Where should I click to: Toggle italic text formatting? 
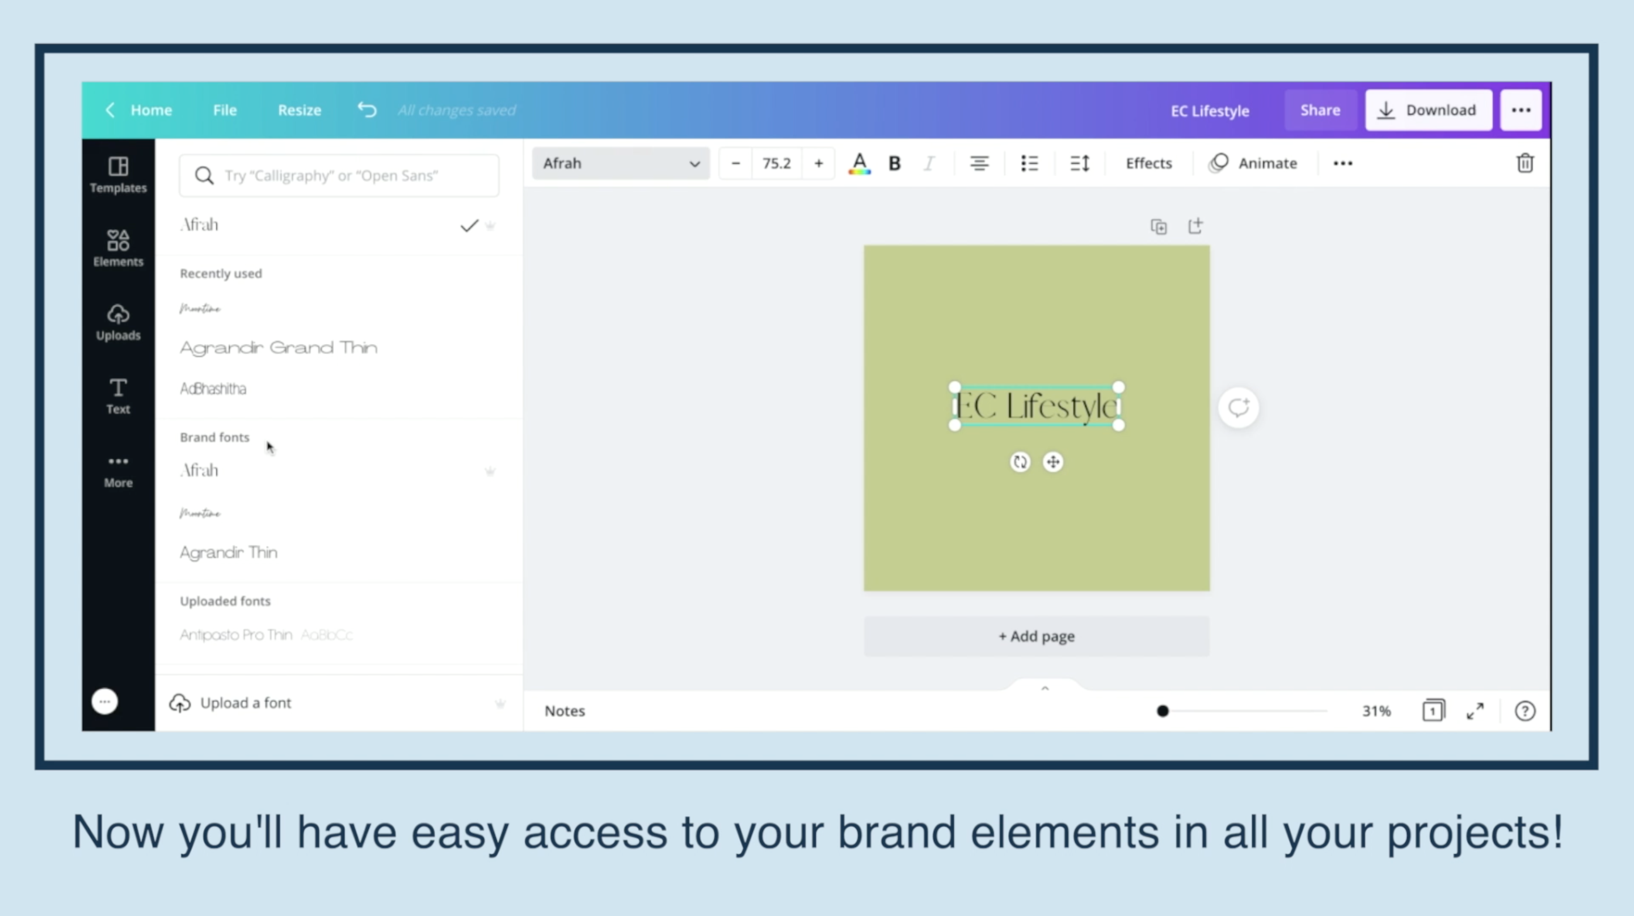[929, 163]
